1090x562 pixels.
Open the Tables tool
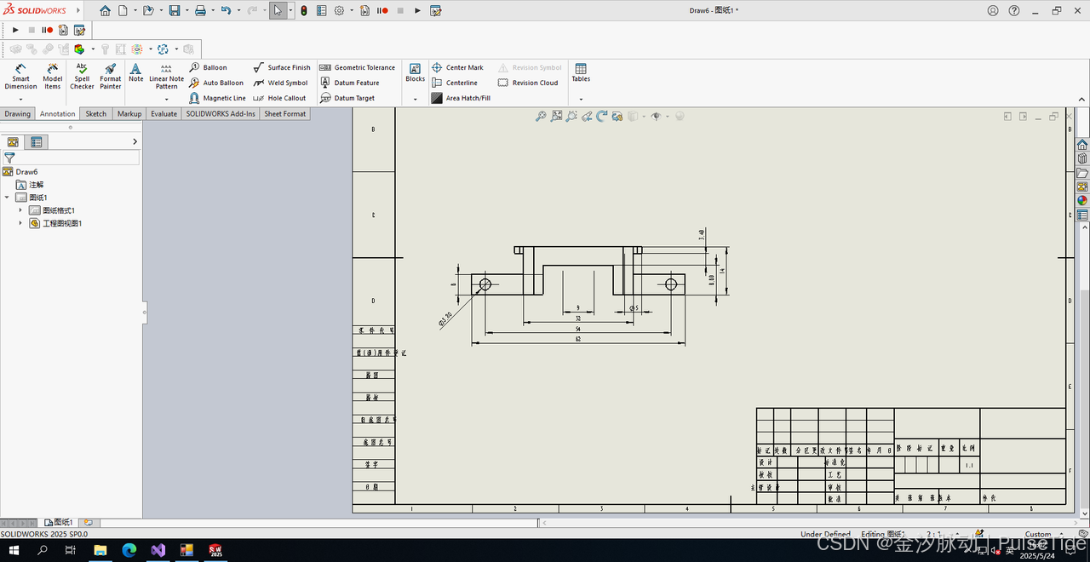[x=581, y=72]
